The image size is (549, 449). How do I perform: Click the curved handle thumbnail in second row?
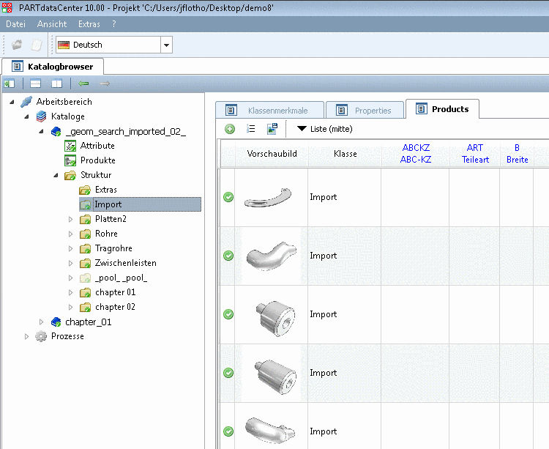[272, 256]
